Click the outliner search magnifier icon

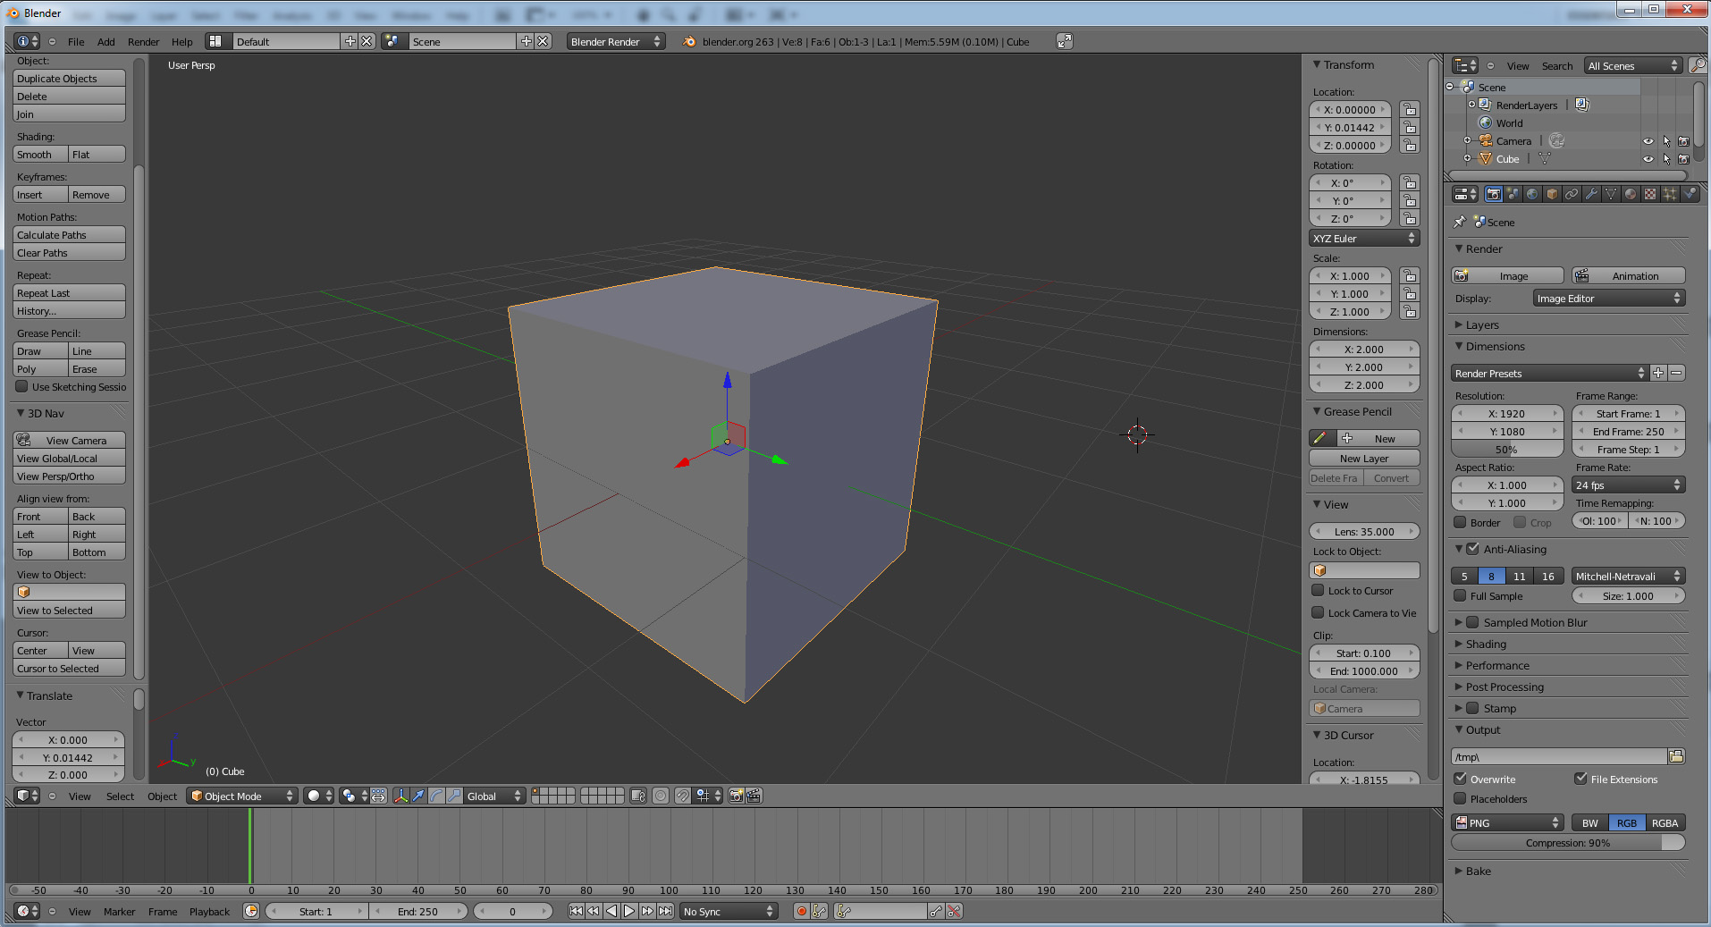1696,65
